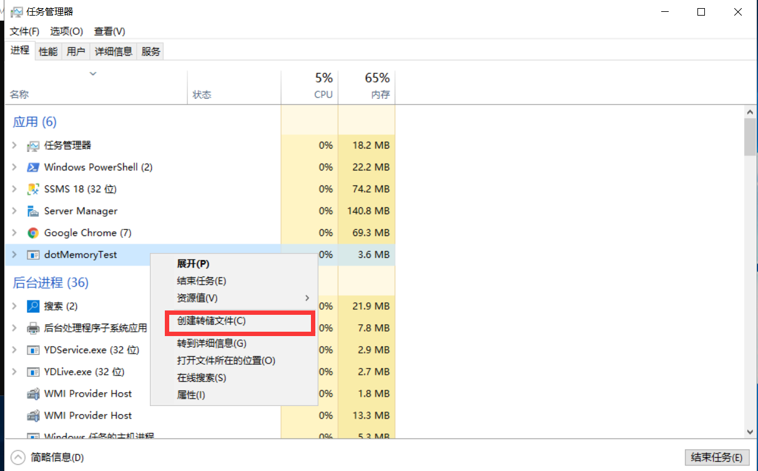Sort by the 内存 column header
758x471 pixels.
[367, 87]
